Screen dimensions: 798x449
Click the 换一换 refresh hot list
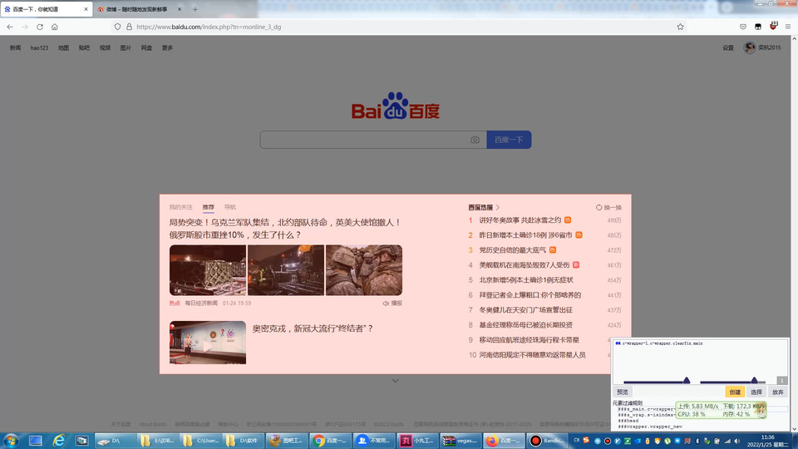click(608, 207)
